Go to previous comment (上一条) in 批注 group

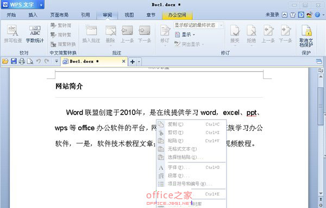(x=127, y=34)
